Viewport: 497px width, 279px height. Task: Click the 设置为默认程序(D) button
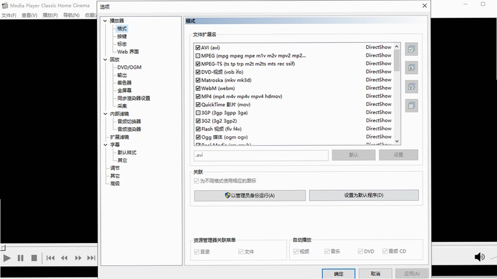(364, 195)
